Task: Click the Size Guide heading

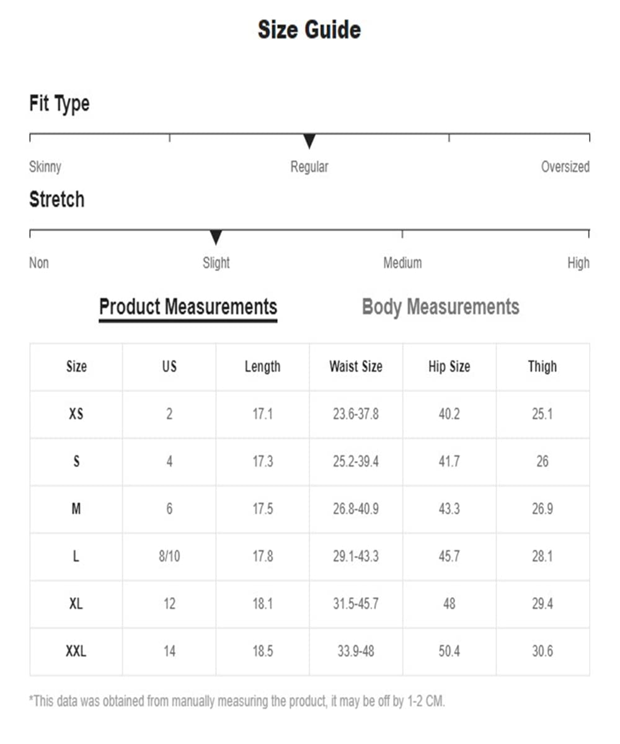Action: [x=309, y=30]
